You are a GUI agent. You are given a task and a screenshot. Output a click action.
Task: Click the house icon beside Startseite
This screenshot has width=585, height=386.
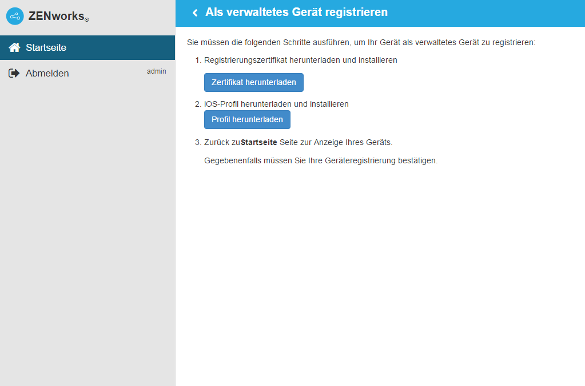click(14, 47)
